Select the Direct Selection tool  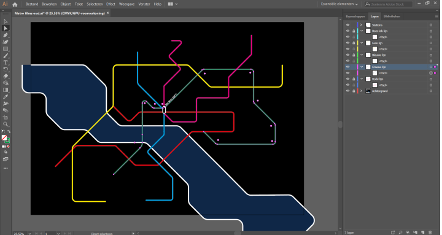[x=6, y=28]
